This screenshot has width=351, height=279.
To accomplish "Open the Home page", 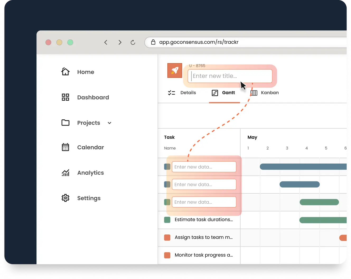I will click(x=86, y=72).
